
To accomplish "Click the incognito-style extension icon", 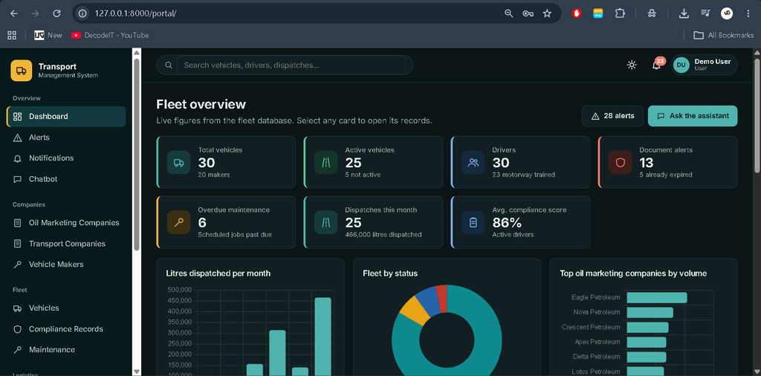I will (x=652, y=13).
